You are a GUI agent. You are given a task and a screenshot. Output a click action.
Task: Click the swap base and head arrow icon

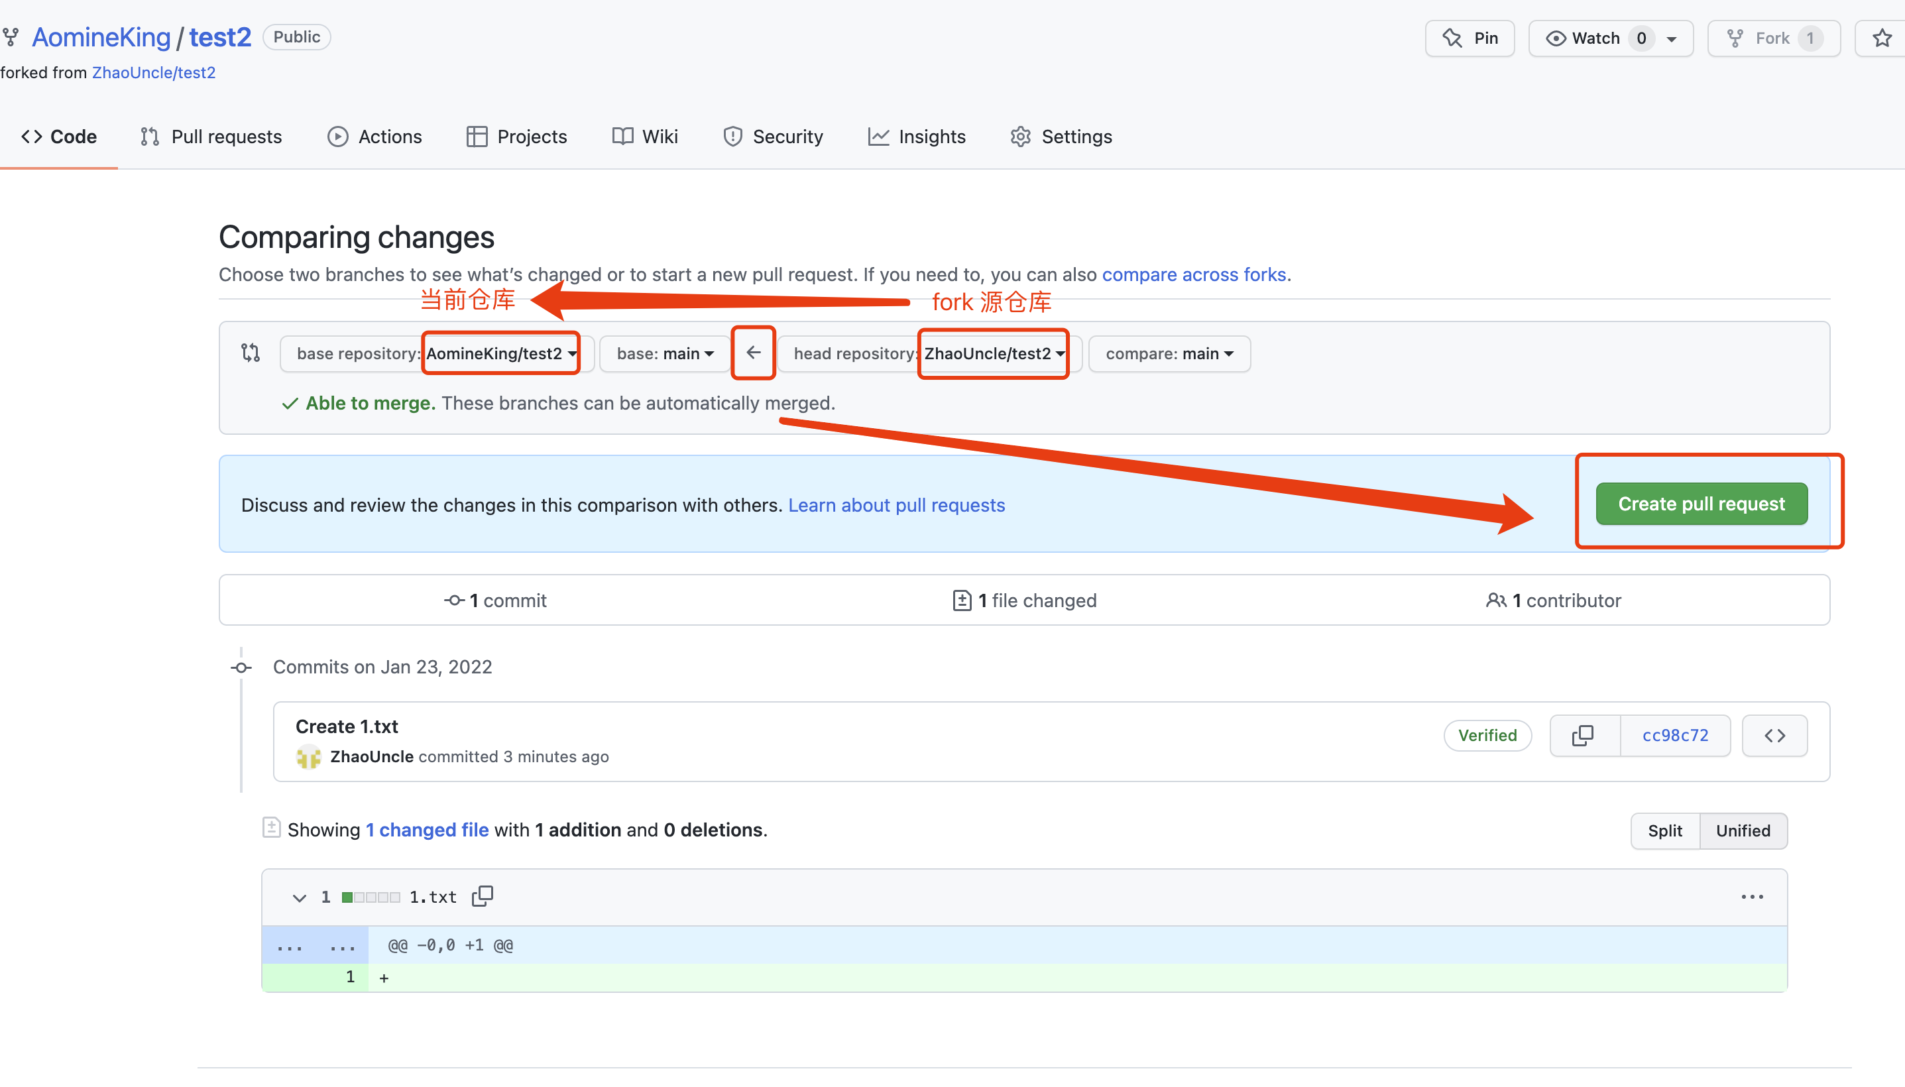click(x=753, y=353)
